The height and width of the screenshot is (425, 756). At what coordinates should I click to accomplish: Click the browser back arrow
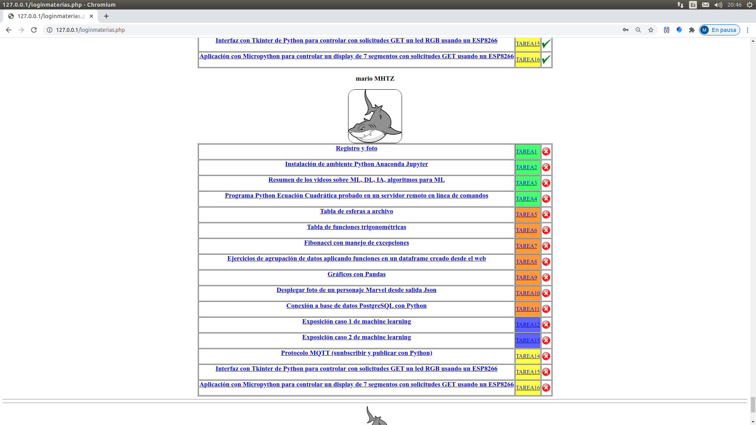9,30
